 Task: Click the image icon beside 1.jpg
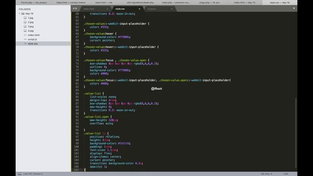tap(25, 18)
